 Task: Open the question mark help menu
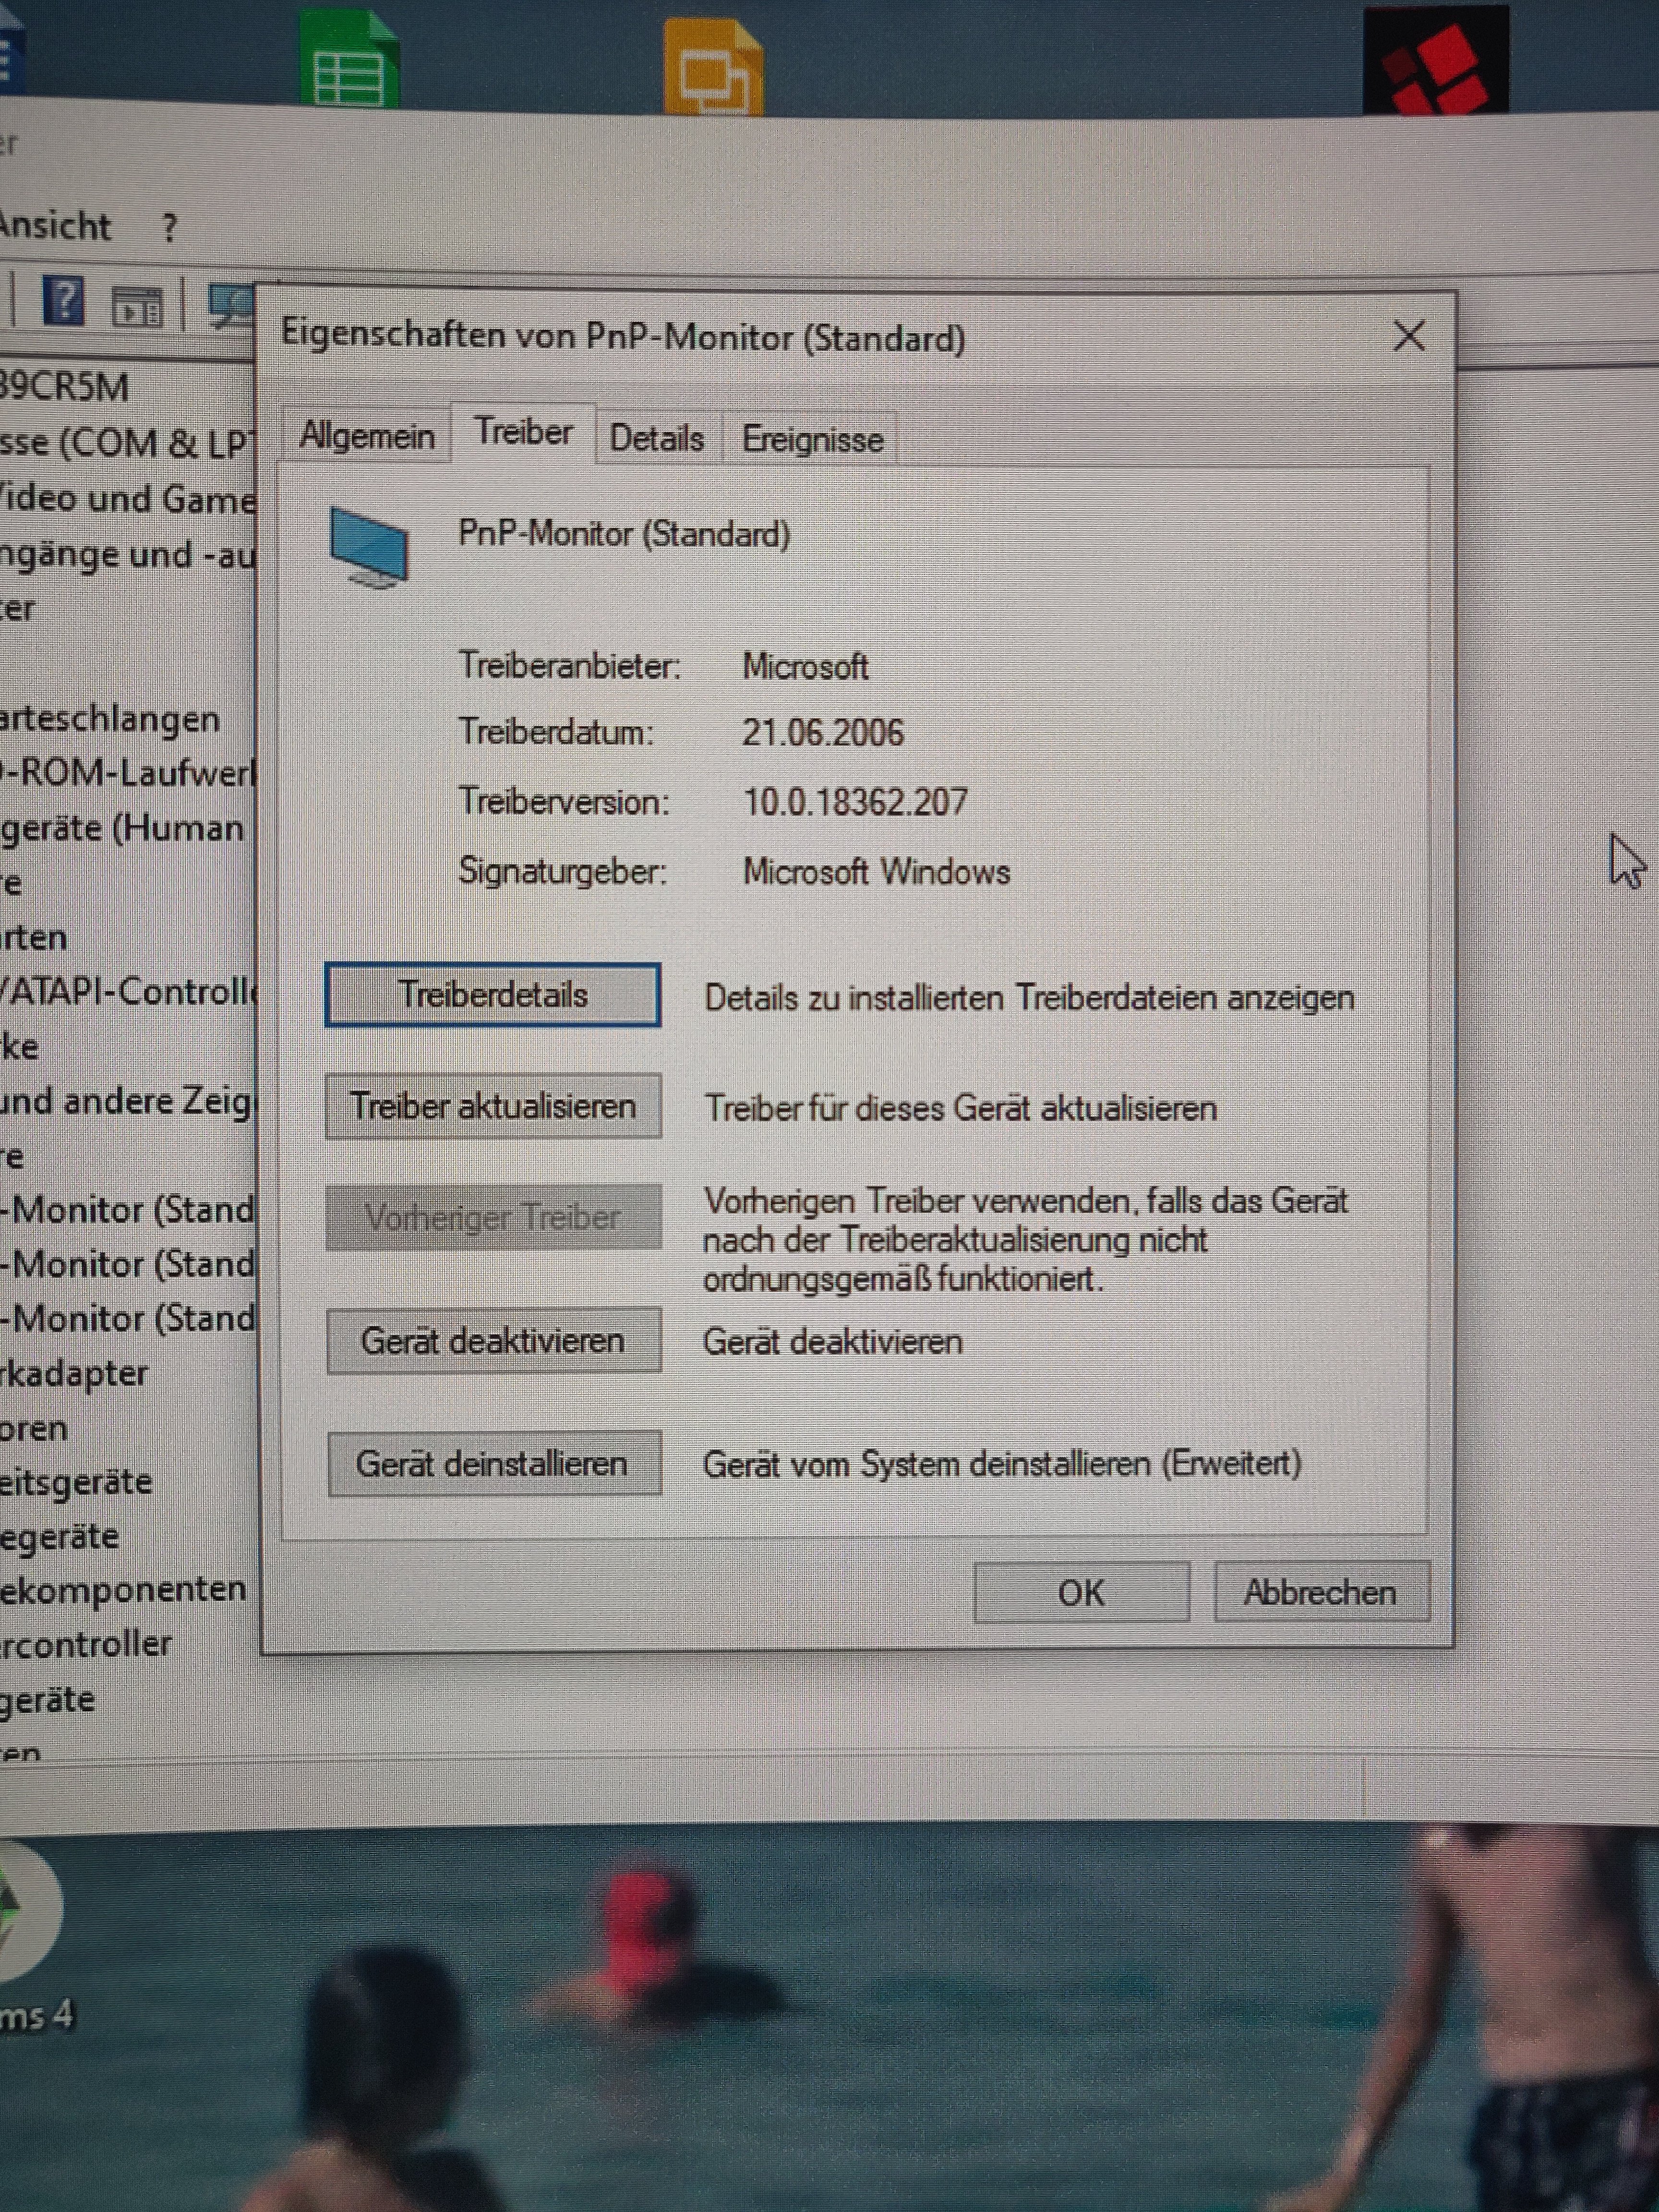point(169,228)
